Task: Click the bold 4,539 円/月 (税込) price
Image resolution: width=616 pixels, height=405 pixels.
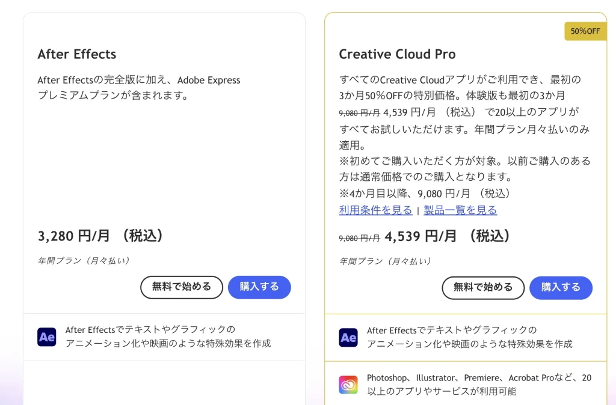Action: (x=448, y=236)
